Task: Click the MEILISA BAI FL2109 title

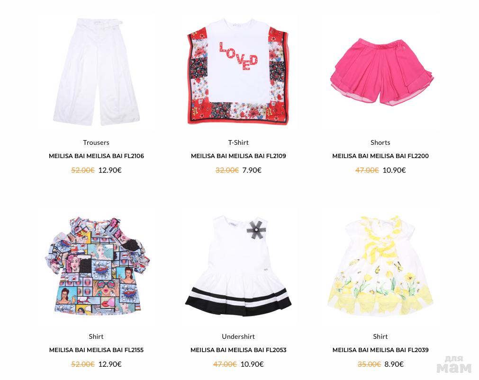Action: (x=238, y=156)
